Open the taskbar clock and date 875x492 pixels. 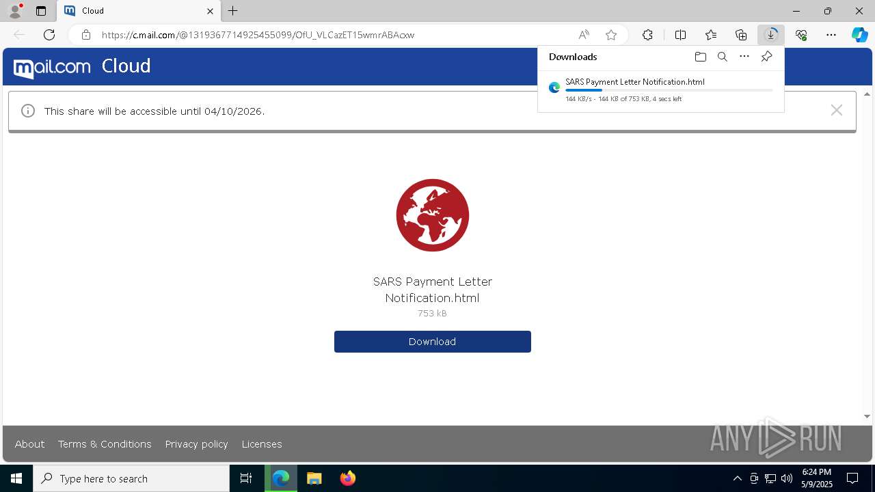(x=817, y=478)
